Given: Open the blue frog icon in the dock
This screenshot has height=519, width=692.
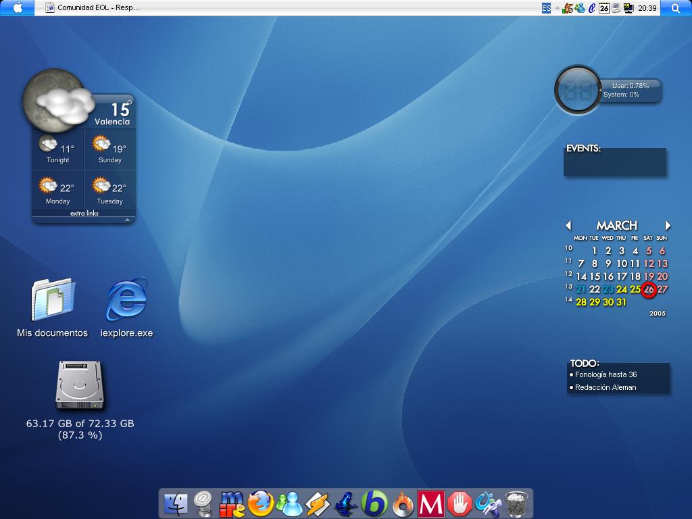Looking at the screenshot, I should (x=345, y=503).
